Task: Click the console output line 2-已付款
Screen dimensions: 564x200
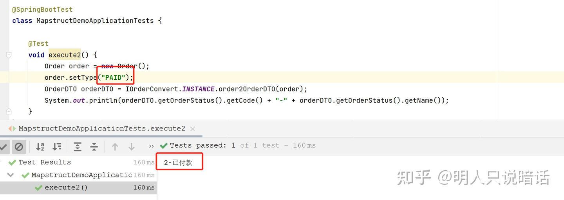Action: [178, 163]
